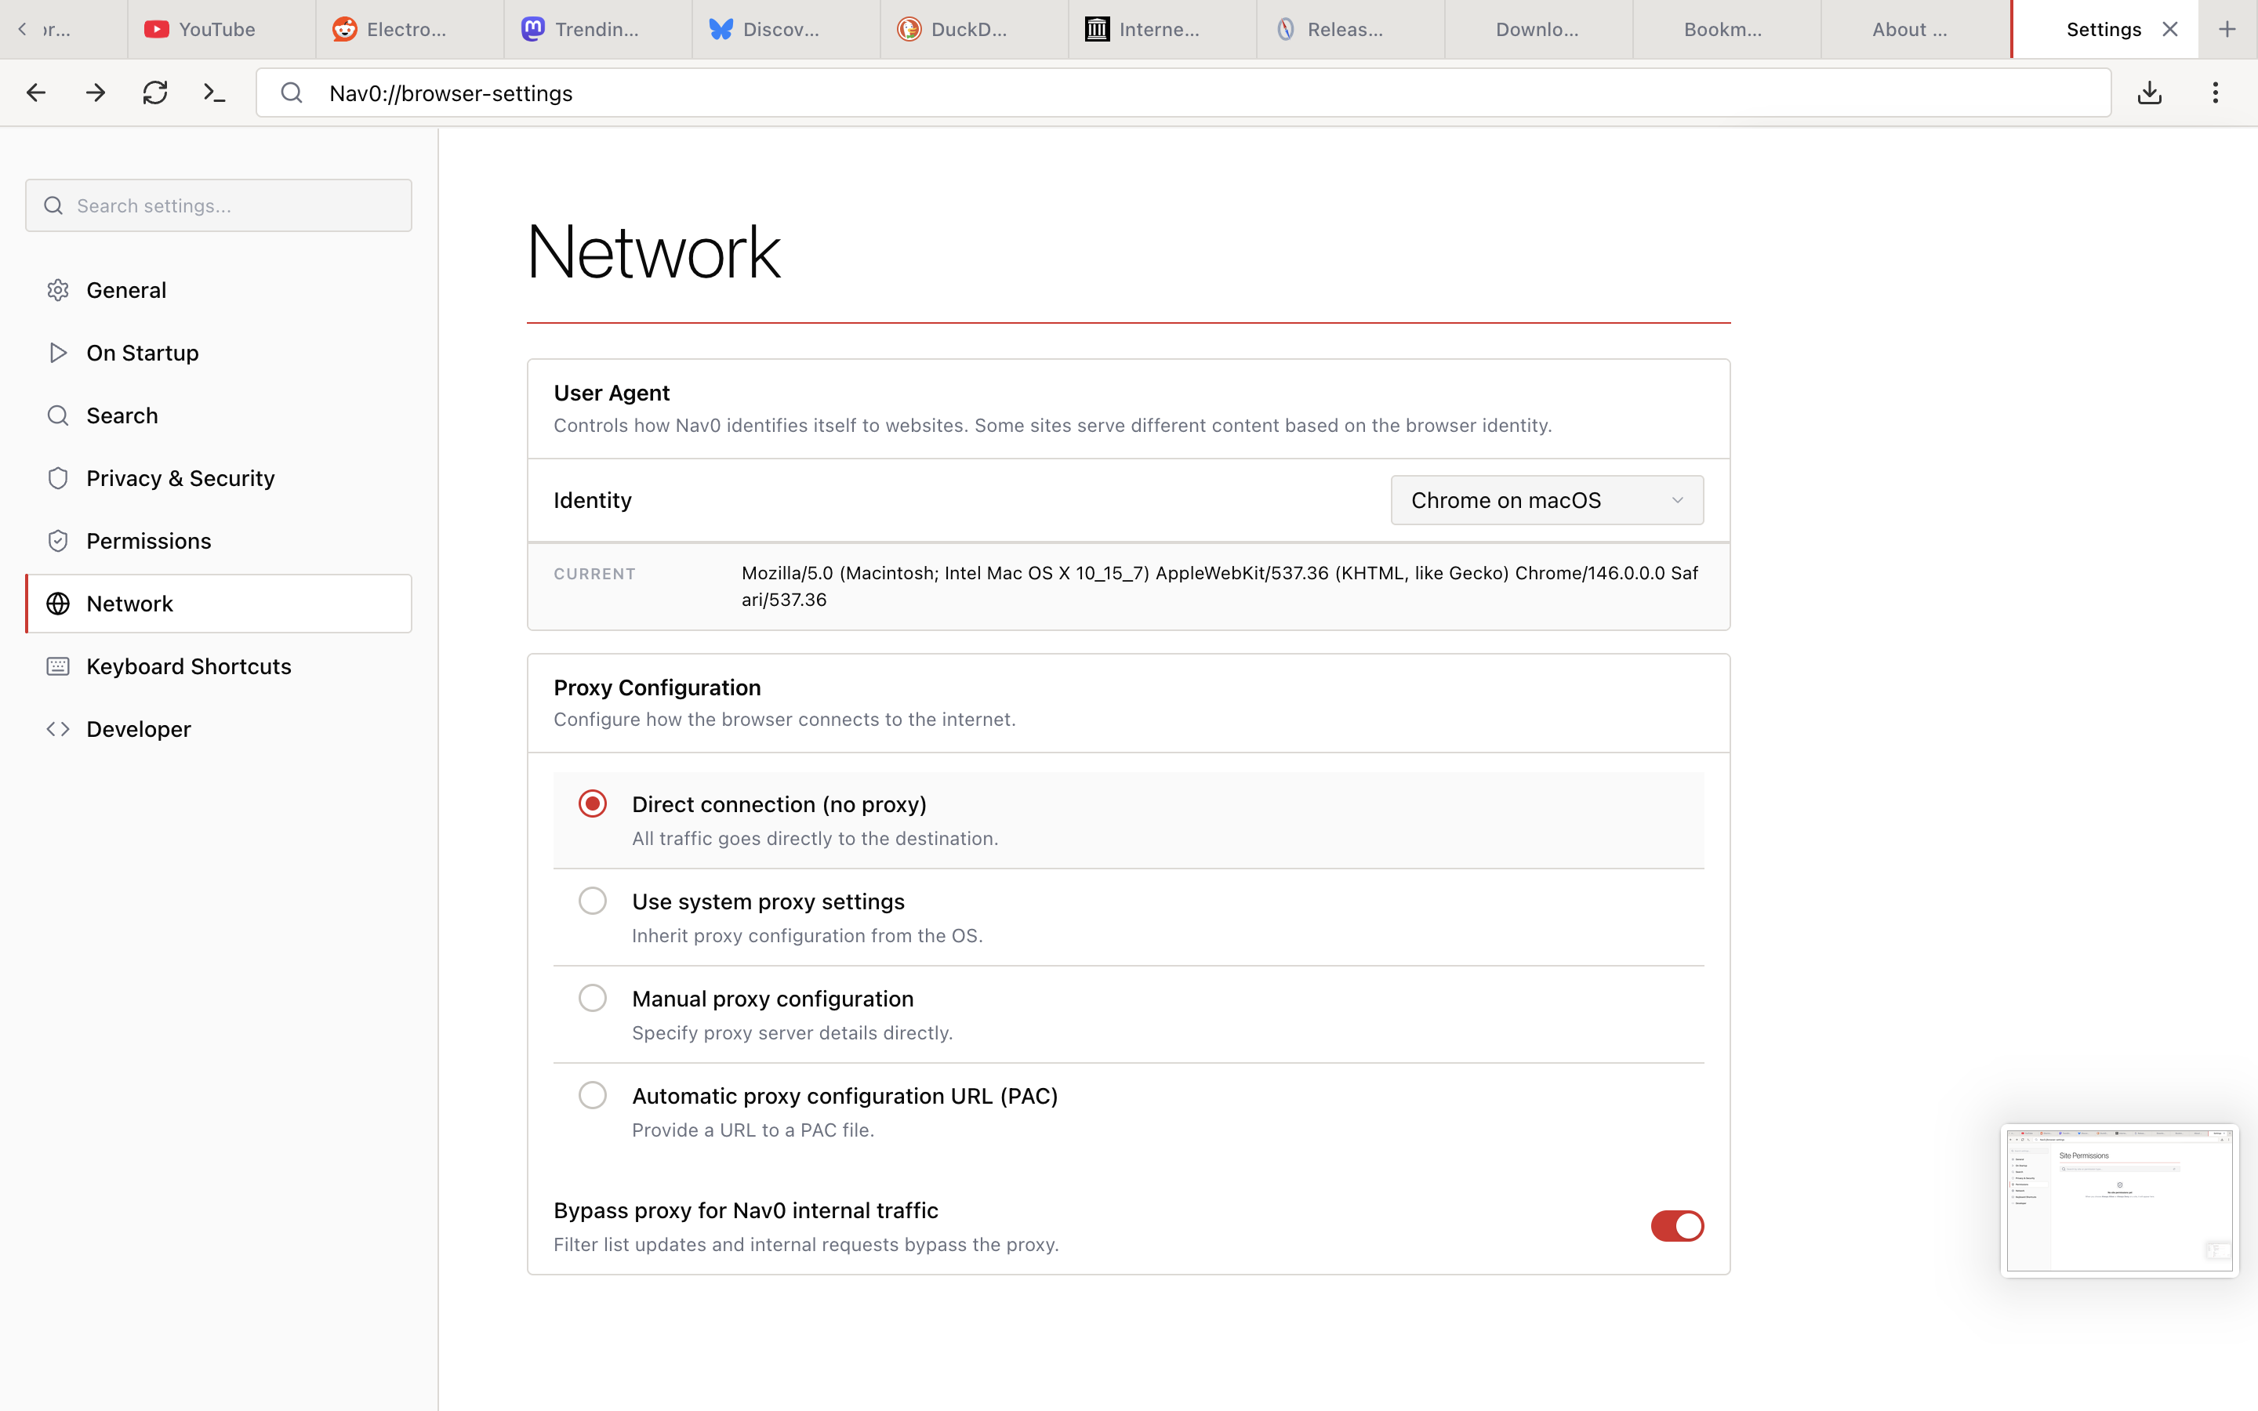The width and height of the screenshot is (2258, 1411).
Task: Click the User Agent heading
Action: (x=612, y=393)
